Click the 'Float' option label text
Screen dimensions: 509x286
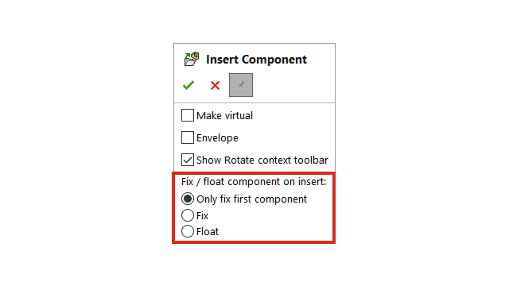208,231
